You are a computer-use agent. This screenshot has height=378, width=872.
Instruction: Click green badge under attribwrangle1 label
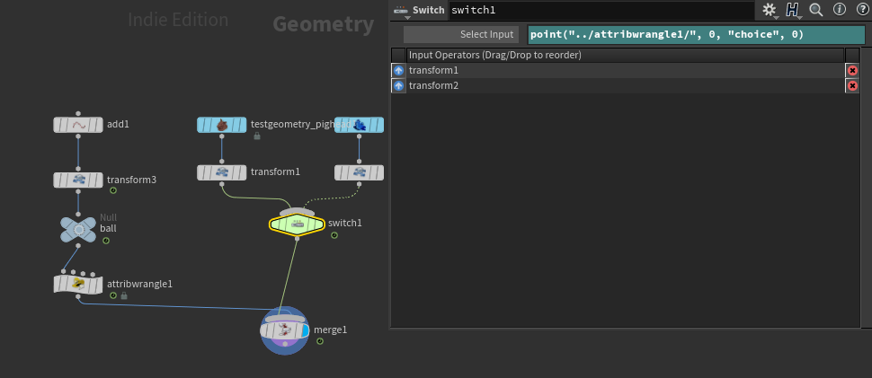point(113,296)
